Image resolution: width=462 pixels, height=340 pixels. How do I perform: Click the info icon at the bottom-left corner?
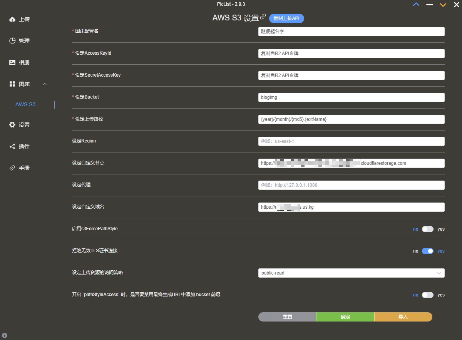(5, 335)
